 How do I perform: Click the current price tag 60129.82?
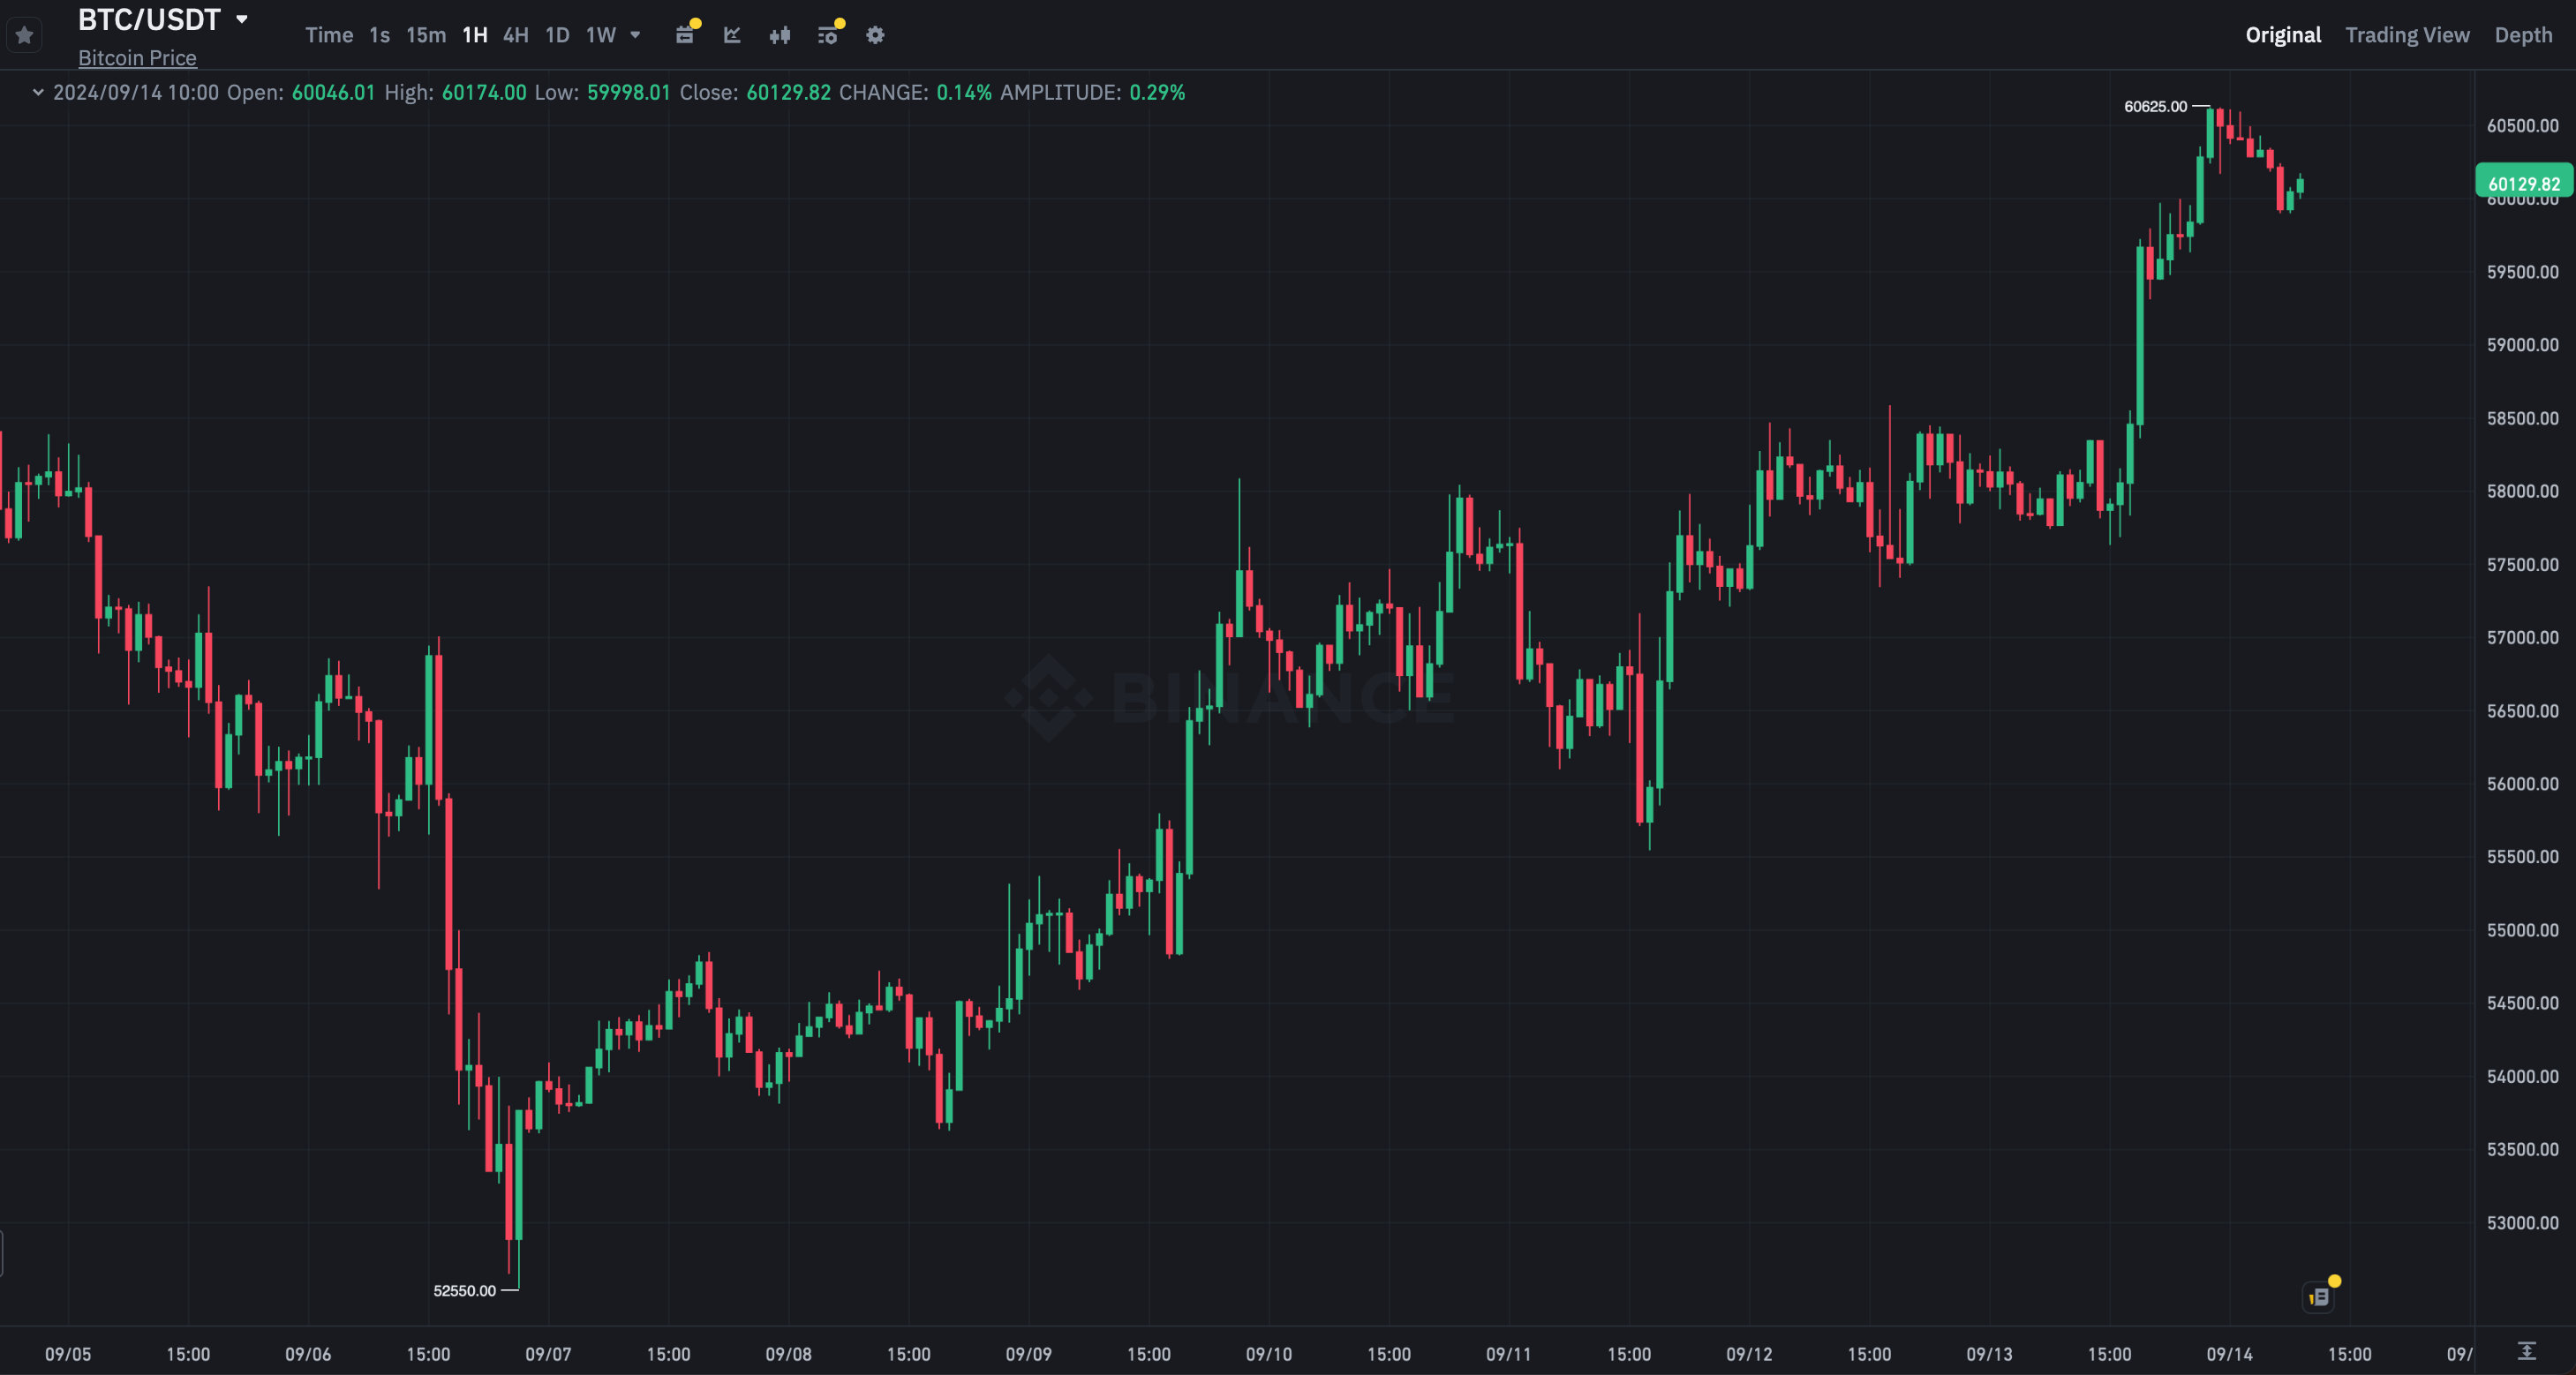click(2523, 183)
